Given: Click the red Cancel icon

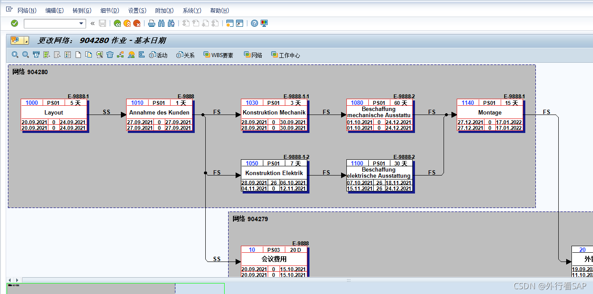Looking at the screenshot, I should coord(137,23).
